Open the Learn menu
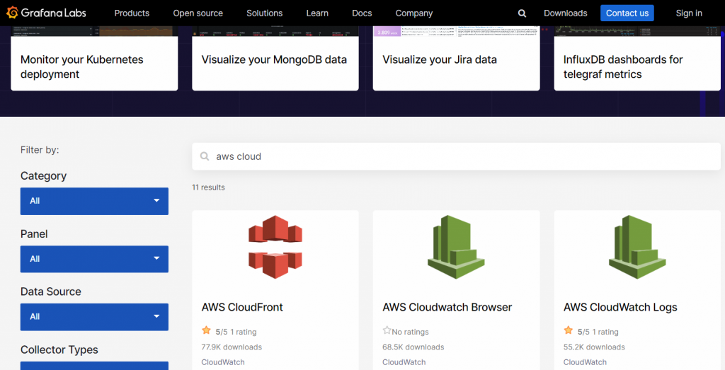 pos(317,13)
